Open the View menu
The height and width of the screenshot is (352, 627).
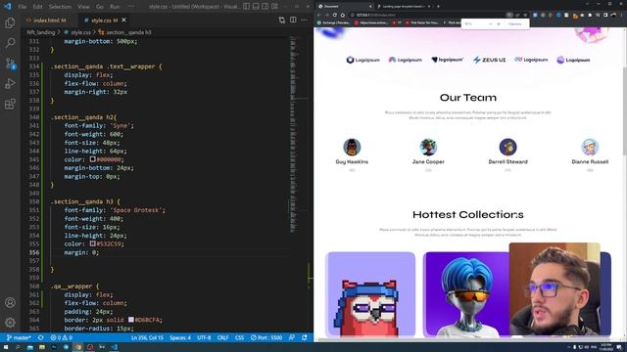click(83, 7)
